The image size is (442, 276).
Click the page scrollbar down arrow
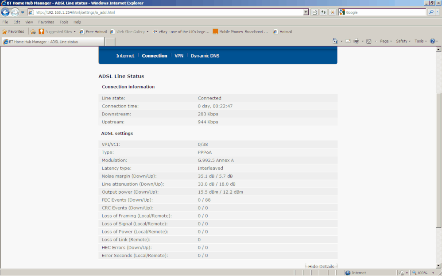[x=438, y=265]
